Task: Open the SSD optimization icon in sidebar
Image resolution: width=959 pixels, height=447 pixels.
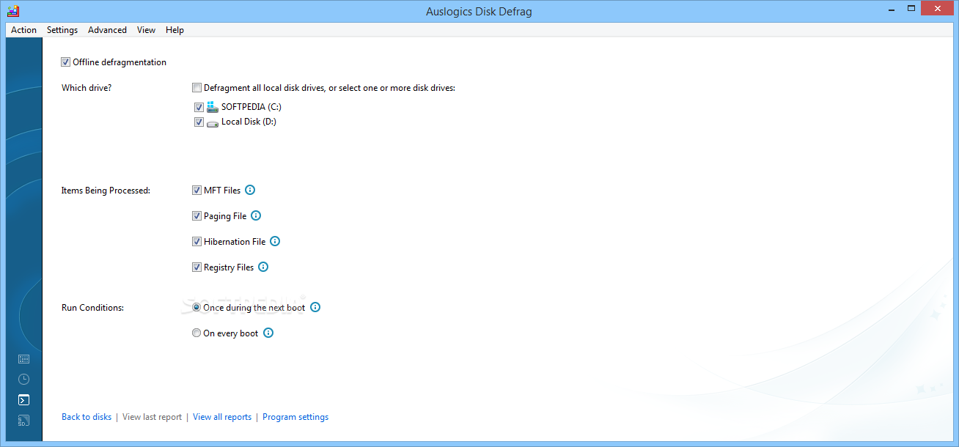Action: point(23,421)
